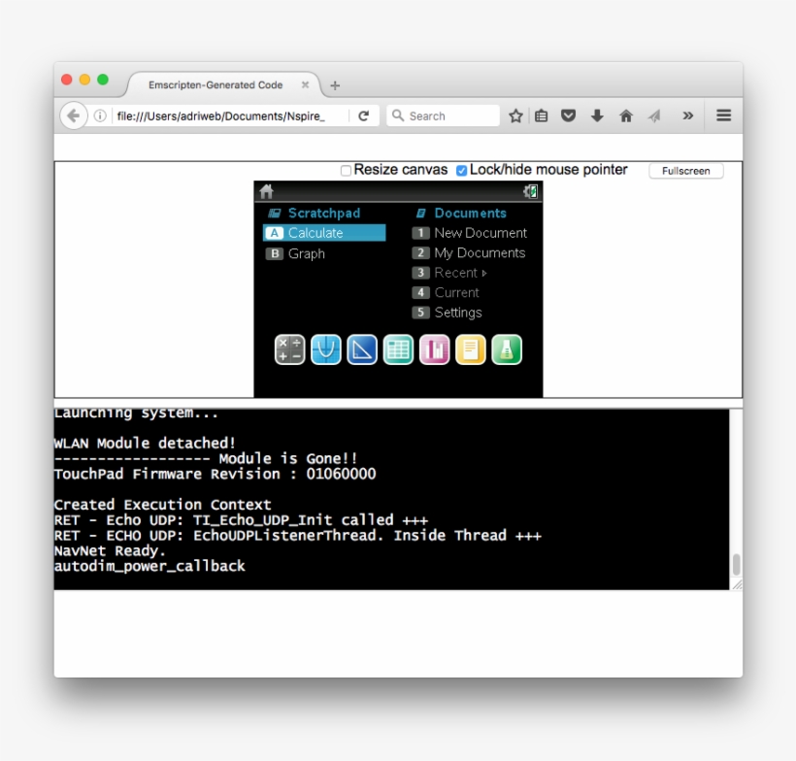Show site information icon in address bar
796x761 pixels.
coord(100,116)
